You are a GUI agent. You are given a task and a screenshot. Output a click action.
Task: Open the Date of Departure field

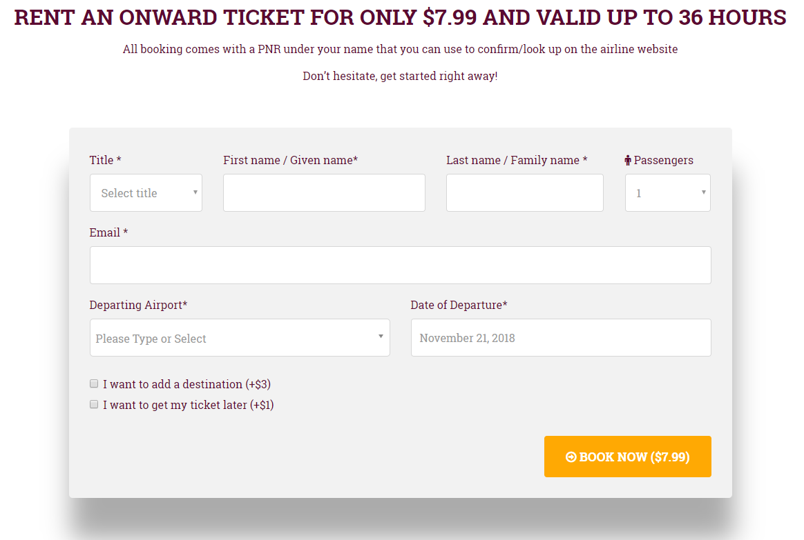click(560, 338)
